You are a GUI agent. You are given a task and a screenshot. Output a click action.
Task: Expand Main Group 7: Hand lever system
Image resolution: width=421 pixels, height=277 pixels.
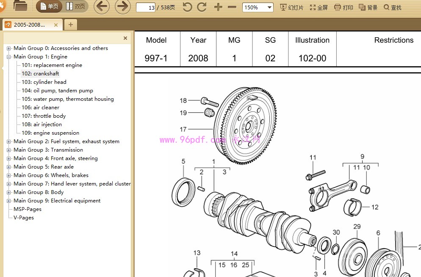click(8, 184)
